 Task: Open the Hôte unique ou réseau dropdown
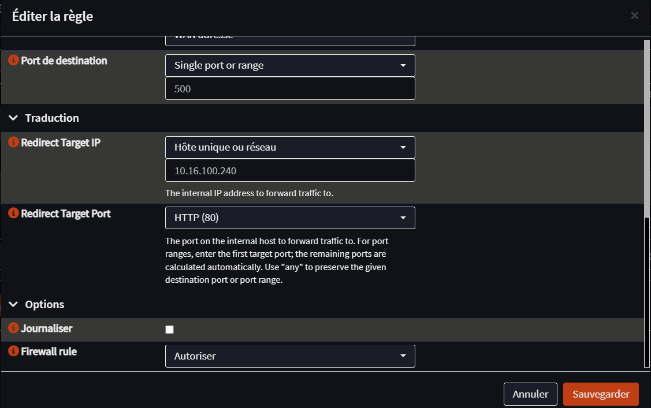[290, 147]
